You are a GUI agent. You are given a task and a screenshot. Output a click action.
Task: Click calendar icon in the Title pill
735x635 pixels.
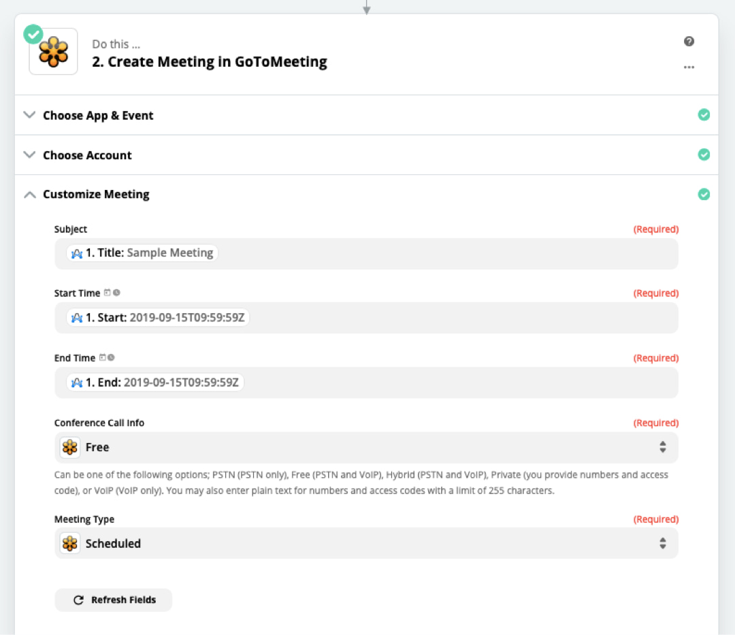(x=77, y=254)
